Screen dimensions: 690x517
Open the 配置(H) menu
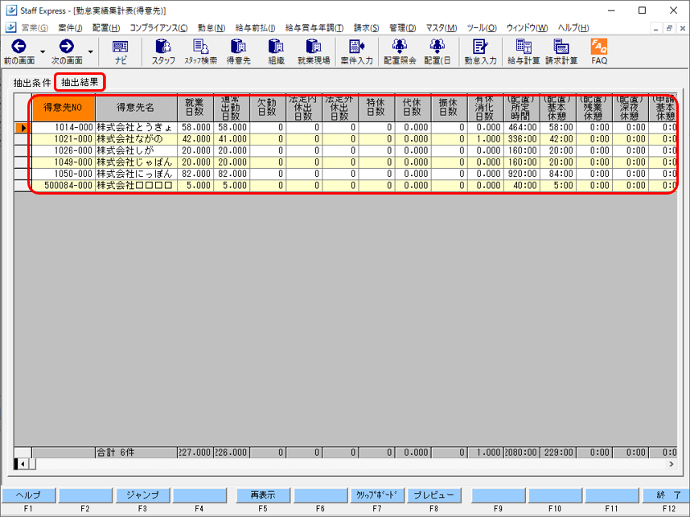point(106,27)
